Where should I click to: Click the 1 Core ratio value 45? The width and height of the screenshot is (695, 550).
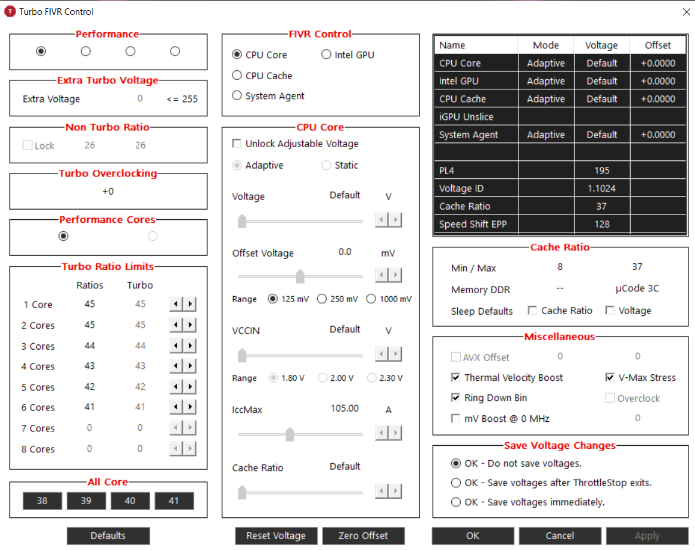pyautogui.click(x=89, y=304)
